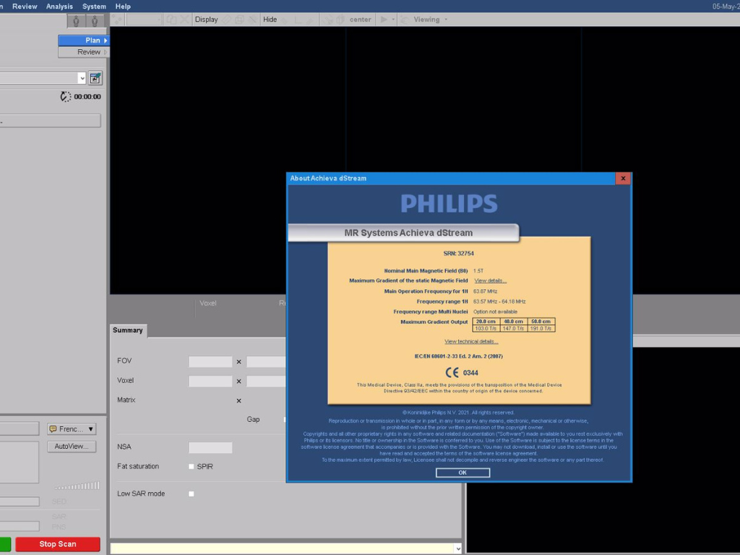Click the Display label in the viewer toolbar
This screenshot has width=740, height=555.
coord(206,20)
